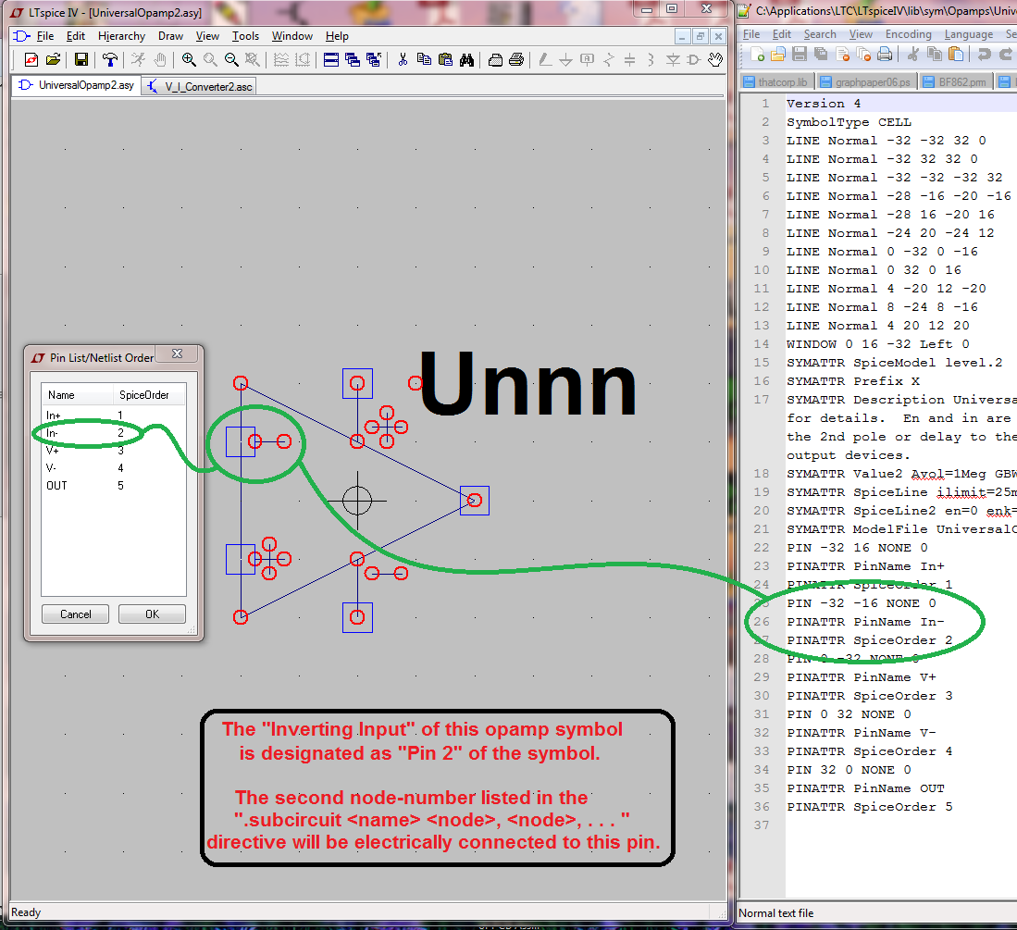Click the Open file icon in Notepad++
This screenshot has width=1017, height=930.
[778, 55]
